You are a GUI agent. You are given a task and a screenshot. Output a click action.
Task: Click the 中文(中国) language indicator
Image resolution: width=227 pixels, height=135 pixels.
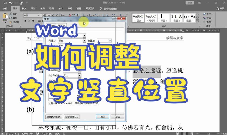tap(47, 134)
